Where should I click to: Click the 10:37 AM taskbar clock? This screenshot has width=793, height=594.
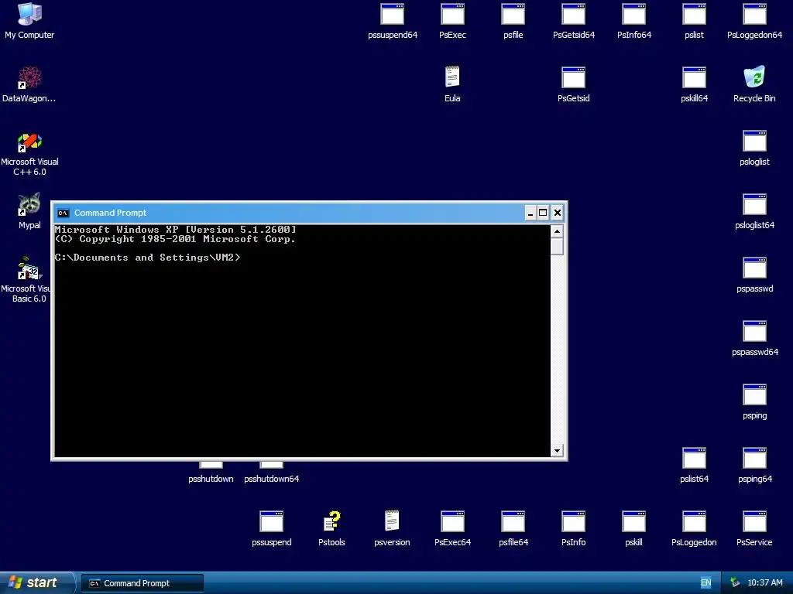764,583
